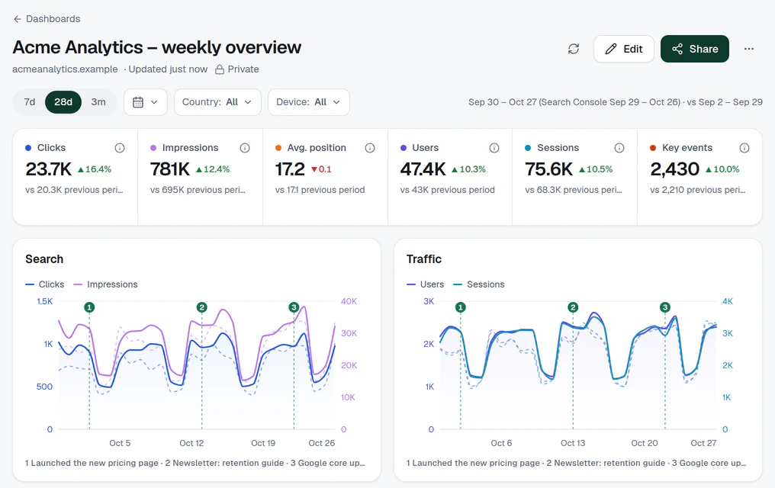Click annotation marker 1 on Search chart

pyautogui.click(x=89, y=307)
